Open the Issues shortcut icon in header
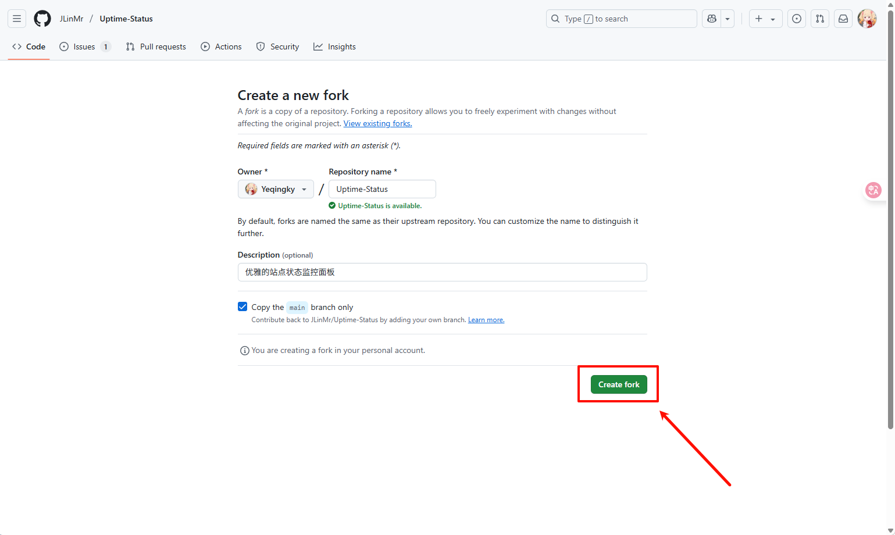Image resolution: width=895 pixels, height=535 pixels. [797, 19]
